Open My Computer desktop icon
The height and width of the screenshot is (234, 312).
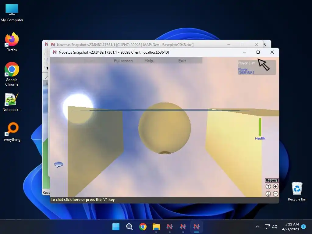click(x=12, y=12)
